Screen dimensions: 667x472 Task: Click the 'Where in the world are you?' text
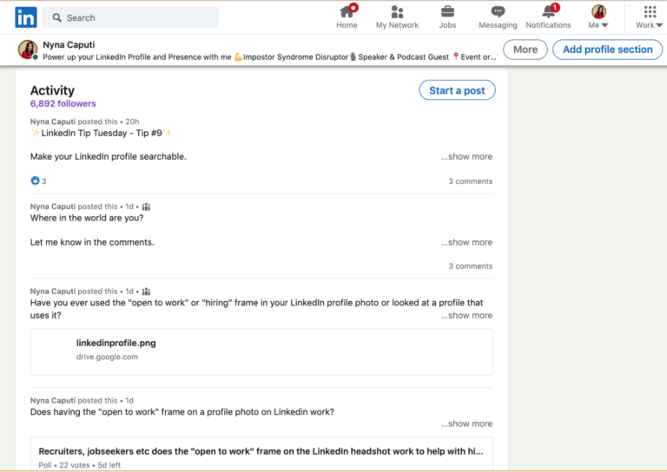point(87,218)
